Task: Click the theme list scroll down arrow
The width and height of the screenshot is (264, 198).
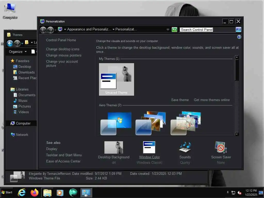Action: pyautogui.click(x=237, y=134)
